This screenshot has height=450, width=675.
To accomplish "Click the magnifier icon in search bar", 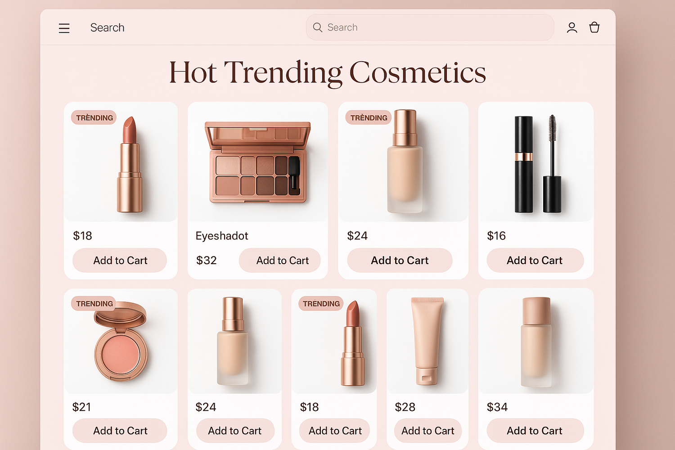I will tap(318, 27).
